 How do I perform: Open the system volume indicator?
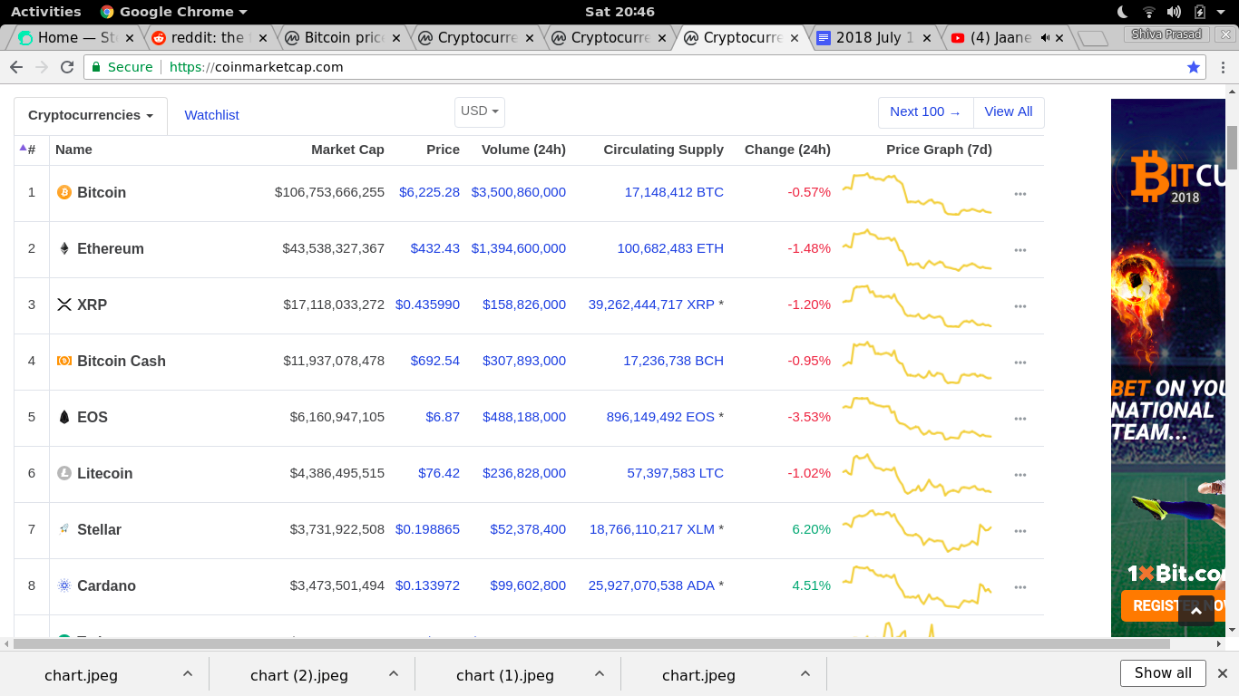click(x=1174, y=12)
